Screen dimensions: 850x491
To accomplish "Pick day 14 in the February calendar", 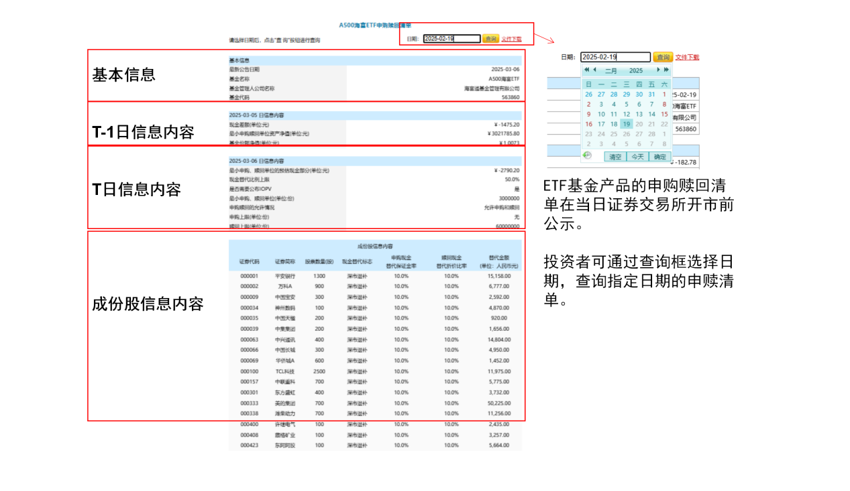I will [651, 114].
